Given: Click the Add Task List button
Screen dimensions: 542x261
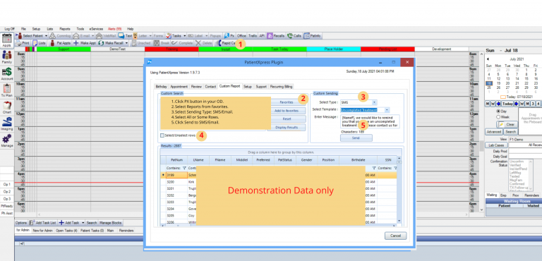Looking at the screenshot, I should 42,223.
